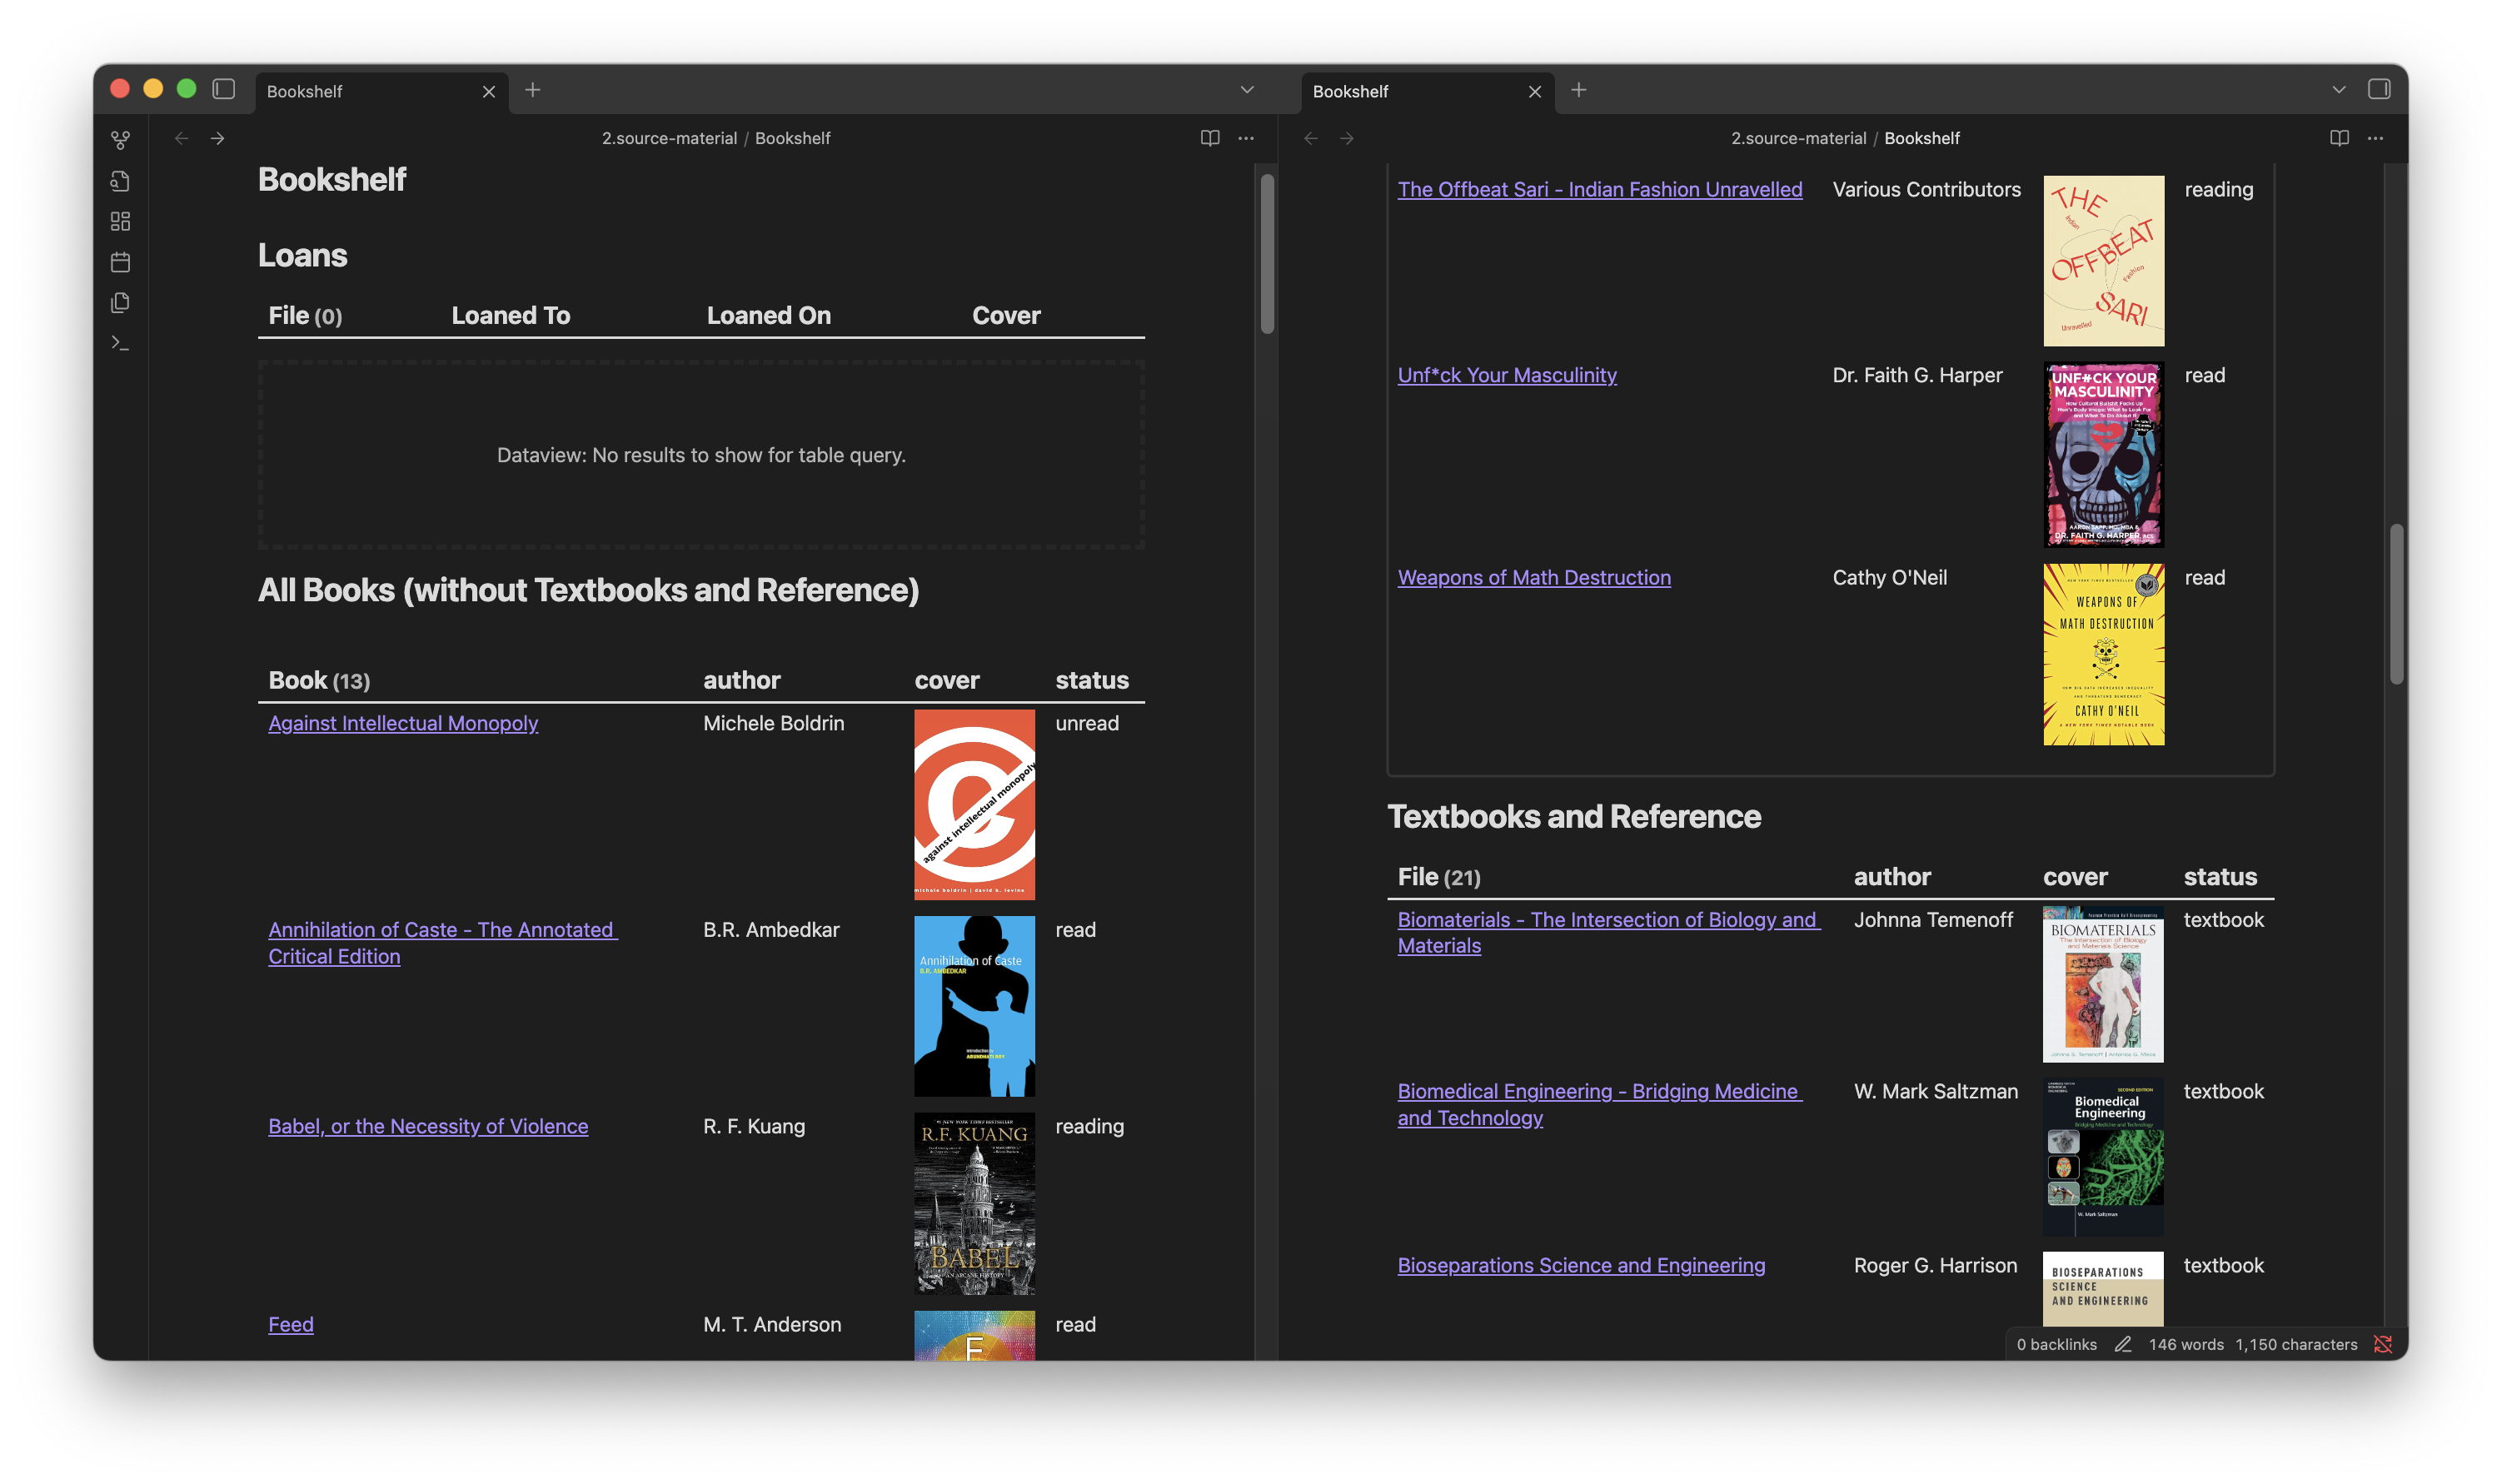The height and width of the screenshot is (1484, 2502).
Task: Click the sync error icon in the status bar
Action: coord(2384,1344)
